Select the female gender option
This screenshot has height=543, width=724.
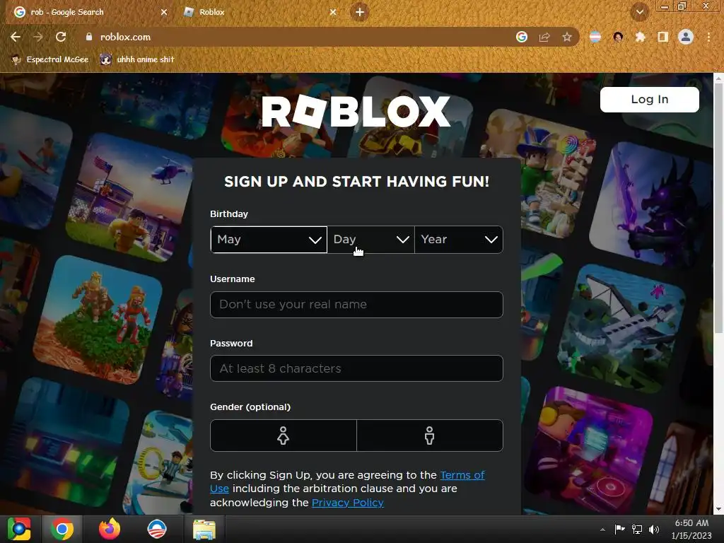(283, 436)
